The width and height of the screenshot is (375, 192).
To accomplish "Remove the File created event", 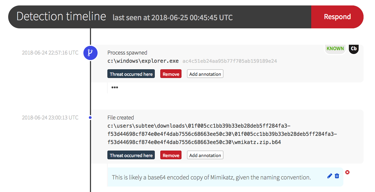I will [171, 155].
